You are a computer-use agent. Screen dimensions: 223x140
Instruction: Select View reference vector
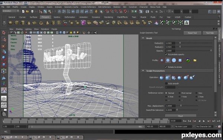(196, 93)
